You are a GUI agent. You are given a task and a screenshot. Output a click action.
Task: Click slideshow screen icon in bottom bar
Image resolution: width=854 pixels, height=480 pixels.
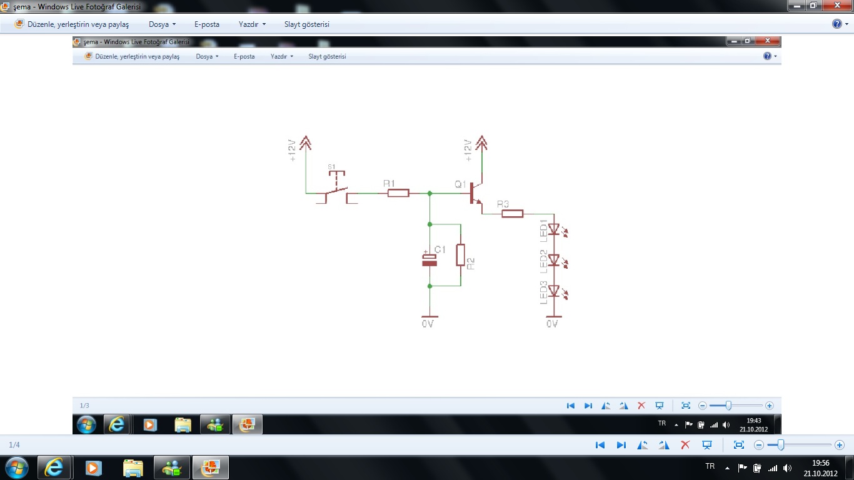click(x=707, y=445)
